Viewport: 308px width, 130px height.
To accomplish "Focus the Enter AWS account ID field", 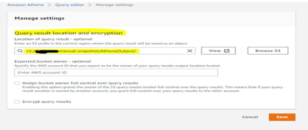I will (116, 73).
